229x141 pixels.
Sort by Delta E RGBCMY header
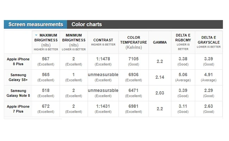[183, 40]
